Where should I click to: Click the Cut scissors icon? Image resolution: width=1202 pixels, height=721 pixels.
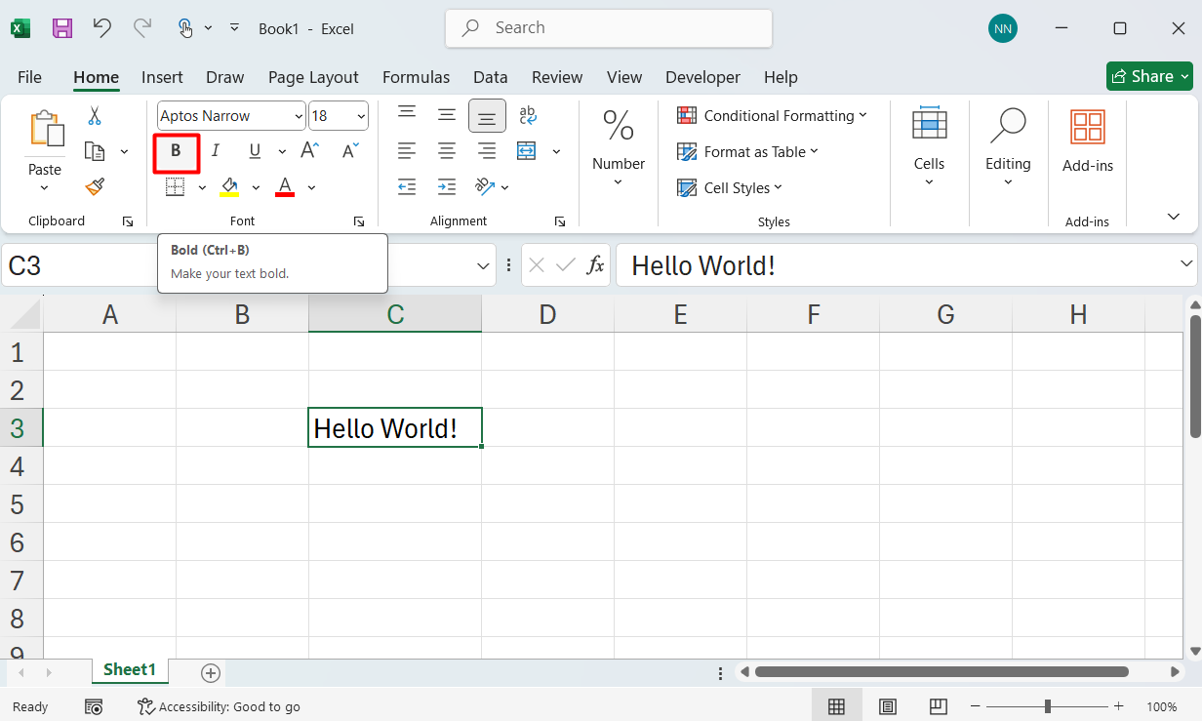tap(95, 116)
